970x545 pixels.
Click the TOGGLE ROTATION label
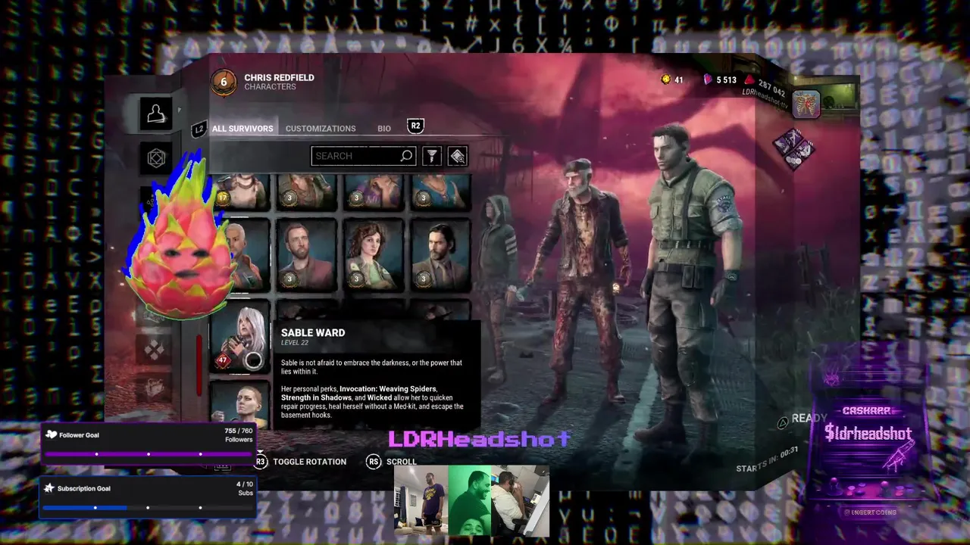tap(309, 462)
